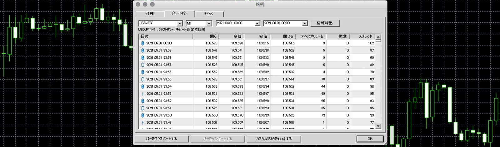Click spread value 29 in the 23:50 row
This screenshot has height=147, width=500.
(372, 115)
